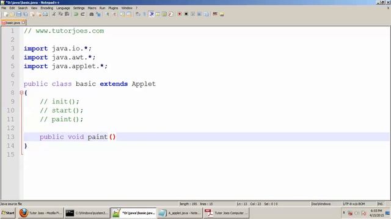
Task: Toggle INS insert mode in status bar
Action: 380,204
